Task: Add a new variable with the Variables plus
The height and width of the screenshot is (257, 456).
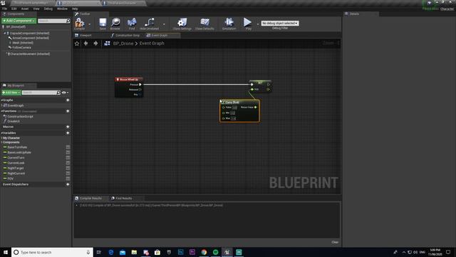Action: [68, 133]
